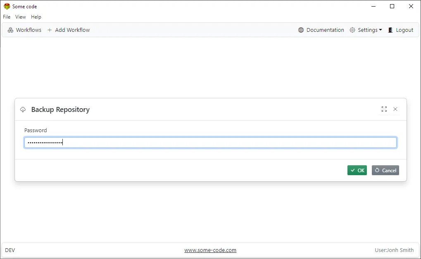Open the File menu
421x259 pixels.
(x=7, y=17)
